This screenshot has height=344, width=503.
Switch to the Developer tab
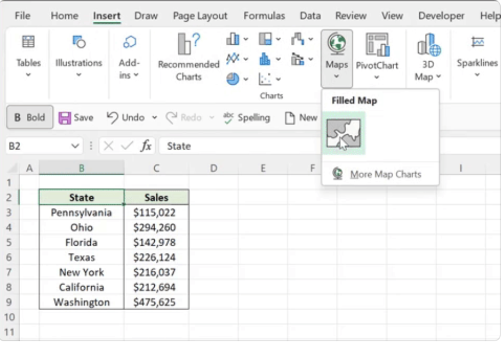click(x=441, y=15)
